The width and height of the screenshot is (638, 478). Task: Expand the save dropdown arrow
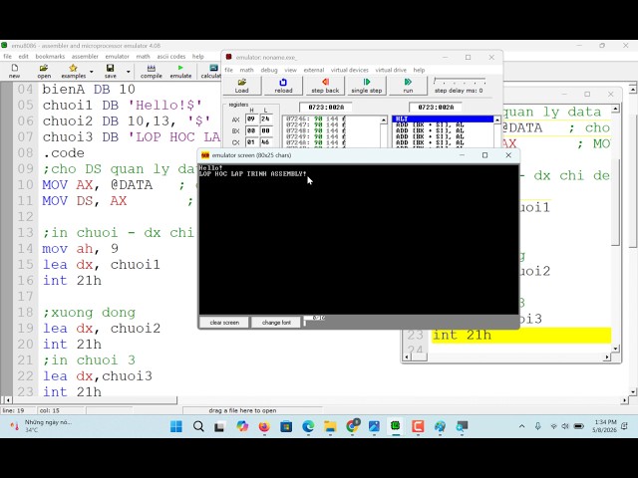click(129, 72)
